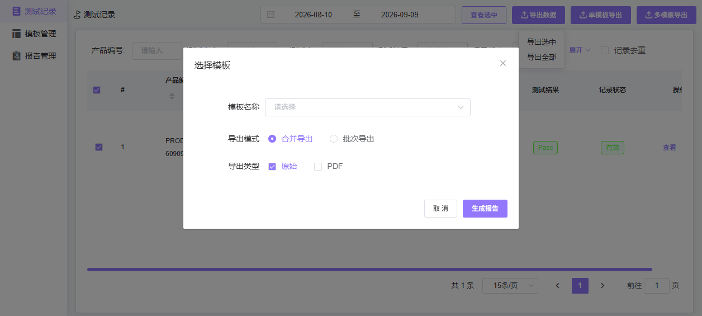Click the 生成报告 button
This screenshot has height=316, width=702.
click(485, 209)
